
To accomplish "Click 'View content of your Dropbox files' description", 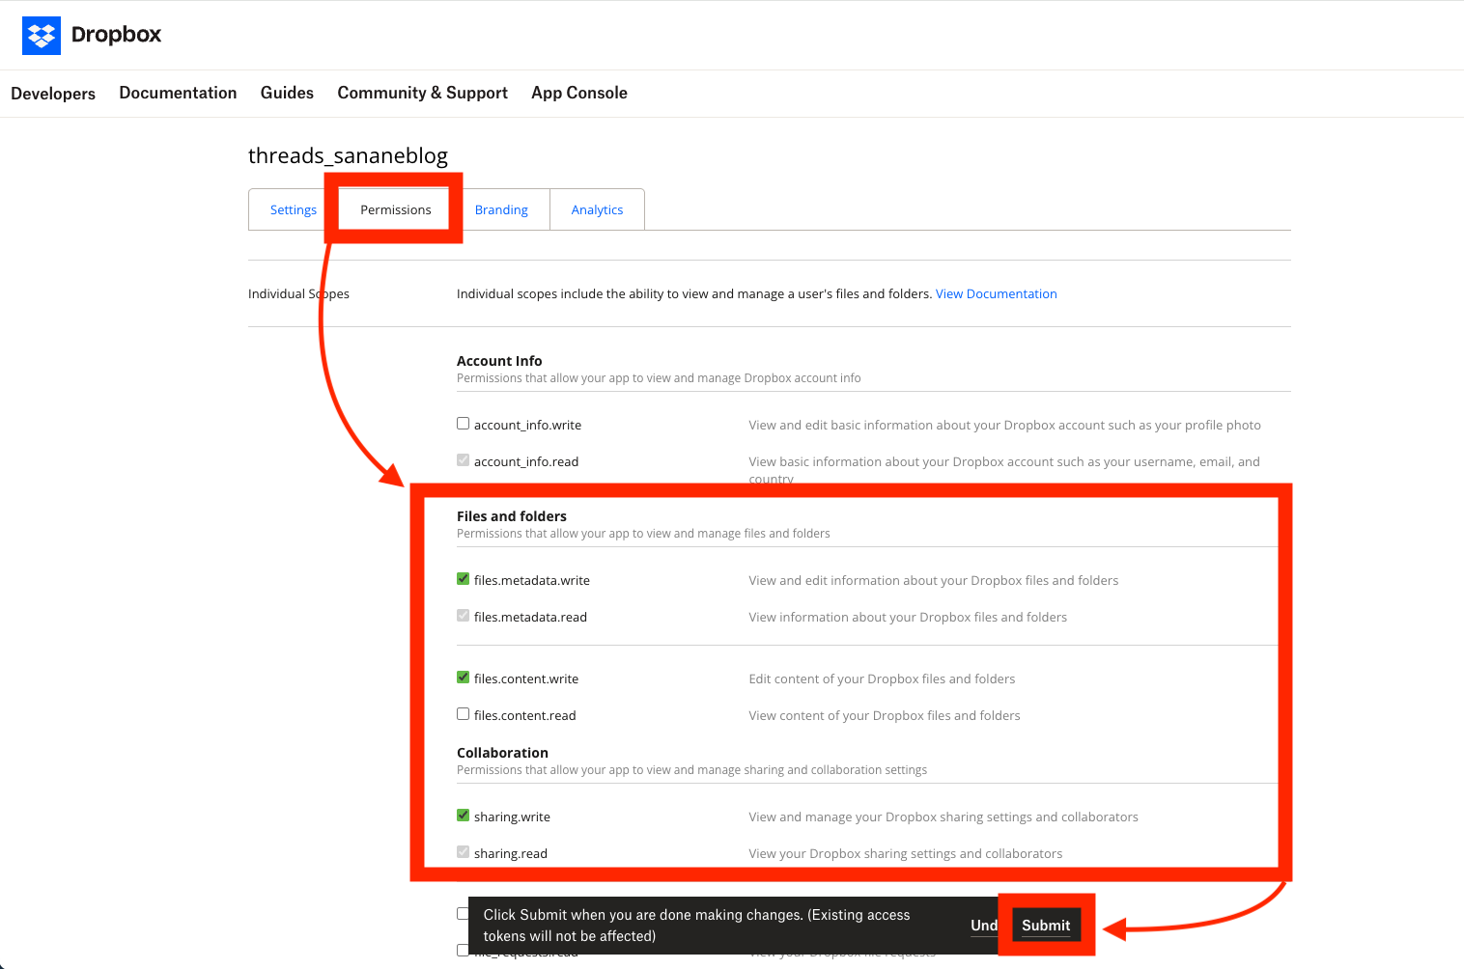I will 885,715.
